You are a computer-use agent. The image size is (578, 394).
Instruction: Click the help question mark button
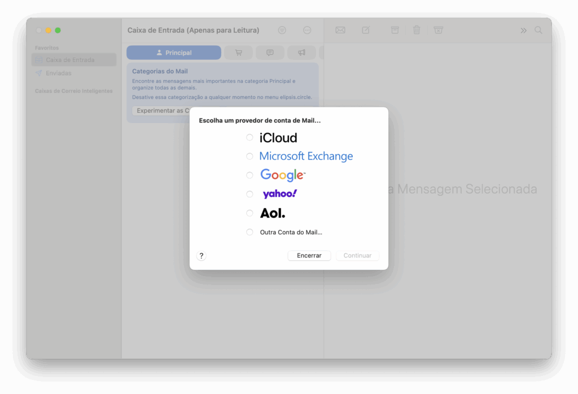[x=202, y=256]
